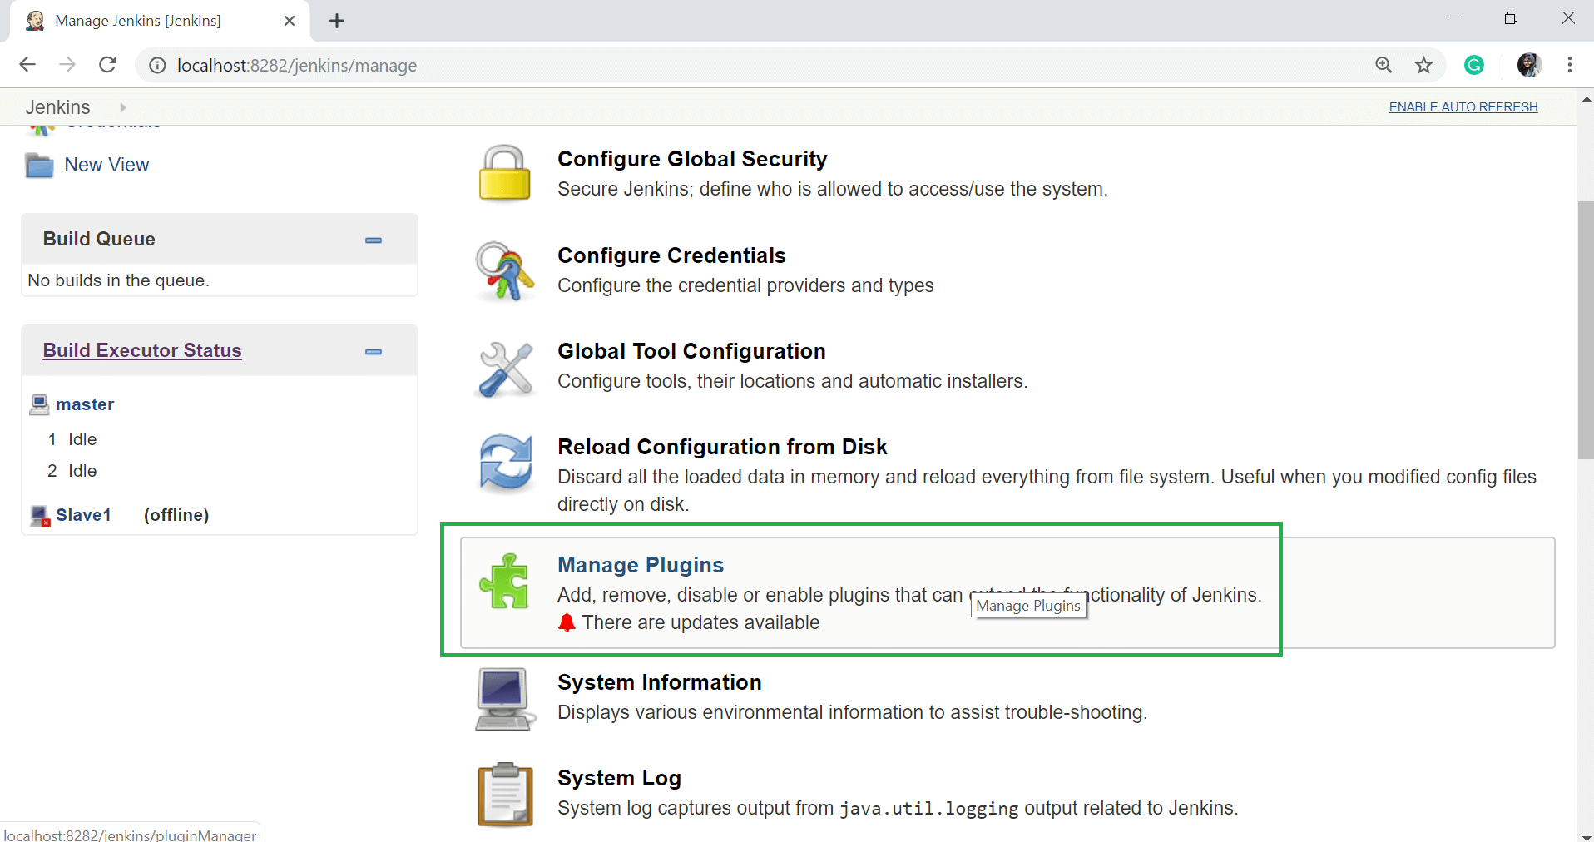
Task: Reload the page with the refresh icon
Action: pos(107,65)
